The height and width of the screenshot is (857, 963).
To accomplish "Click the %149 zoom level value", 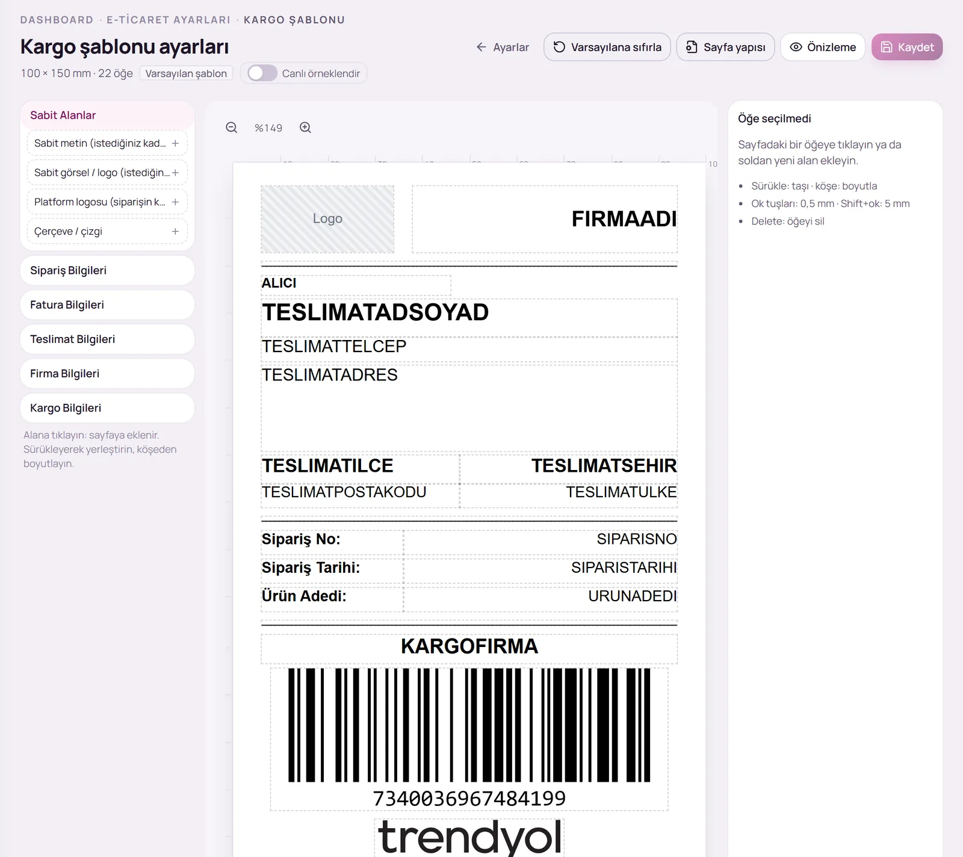I will click(268, 128).
